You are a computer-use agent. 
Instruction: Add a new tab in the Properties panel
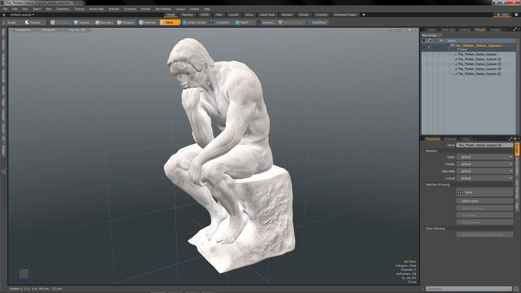point(476,139)
